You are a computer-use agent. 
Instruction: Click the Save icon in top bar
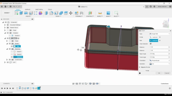[x=10, y=6]
